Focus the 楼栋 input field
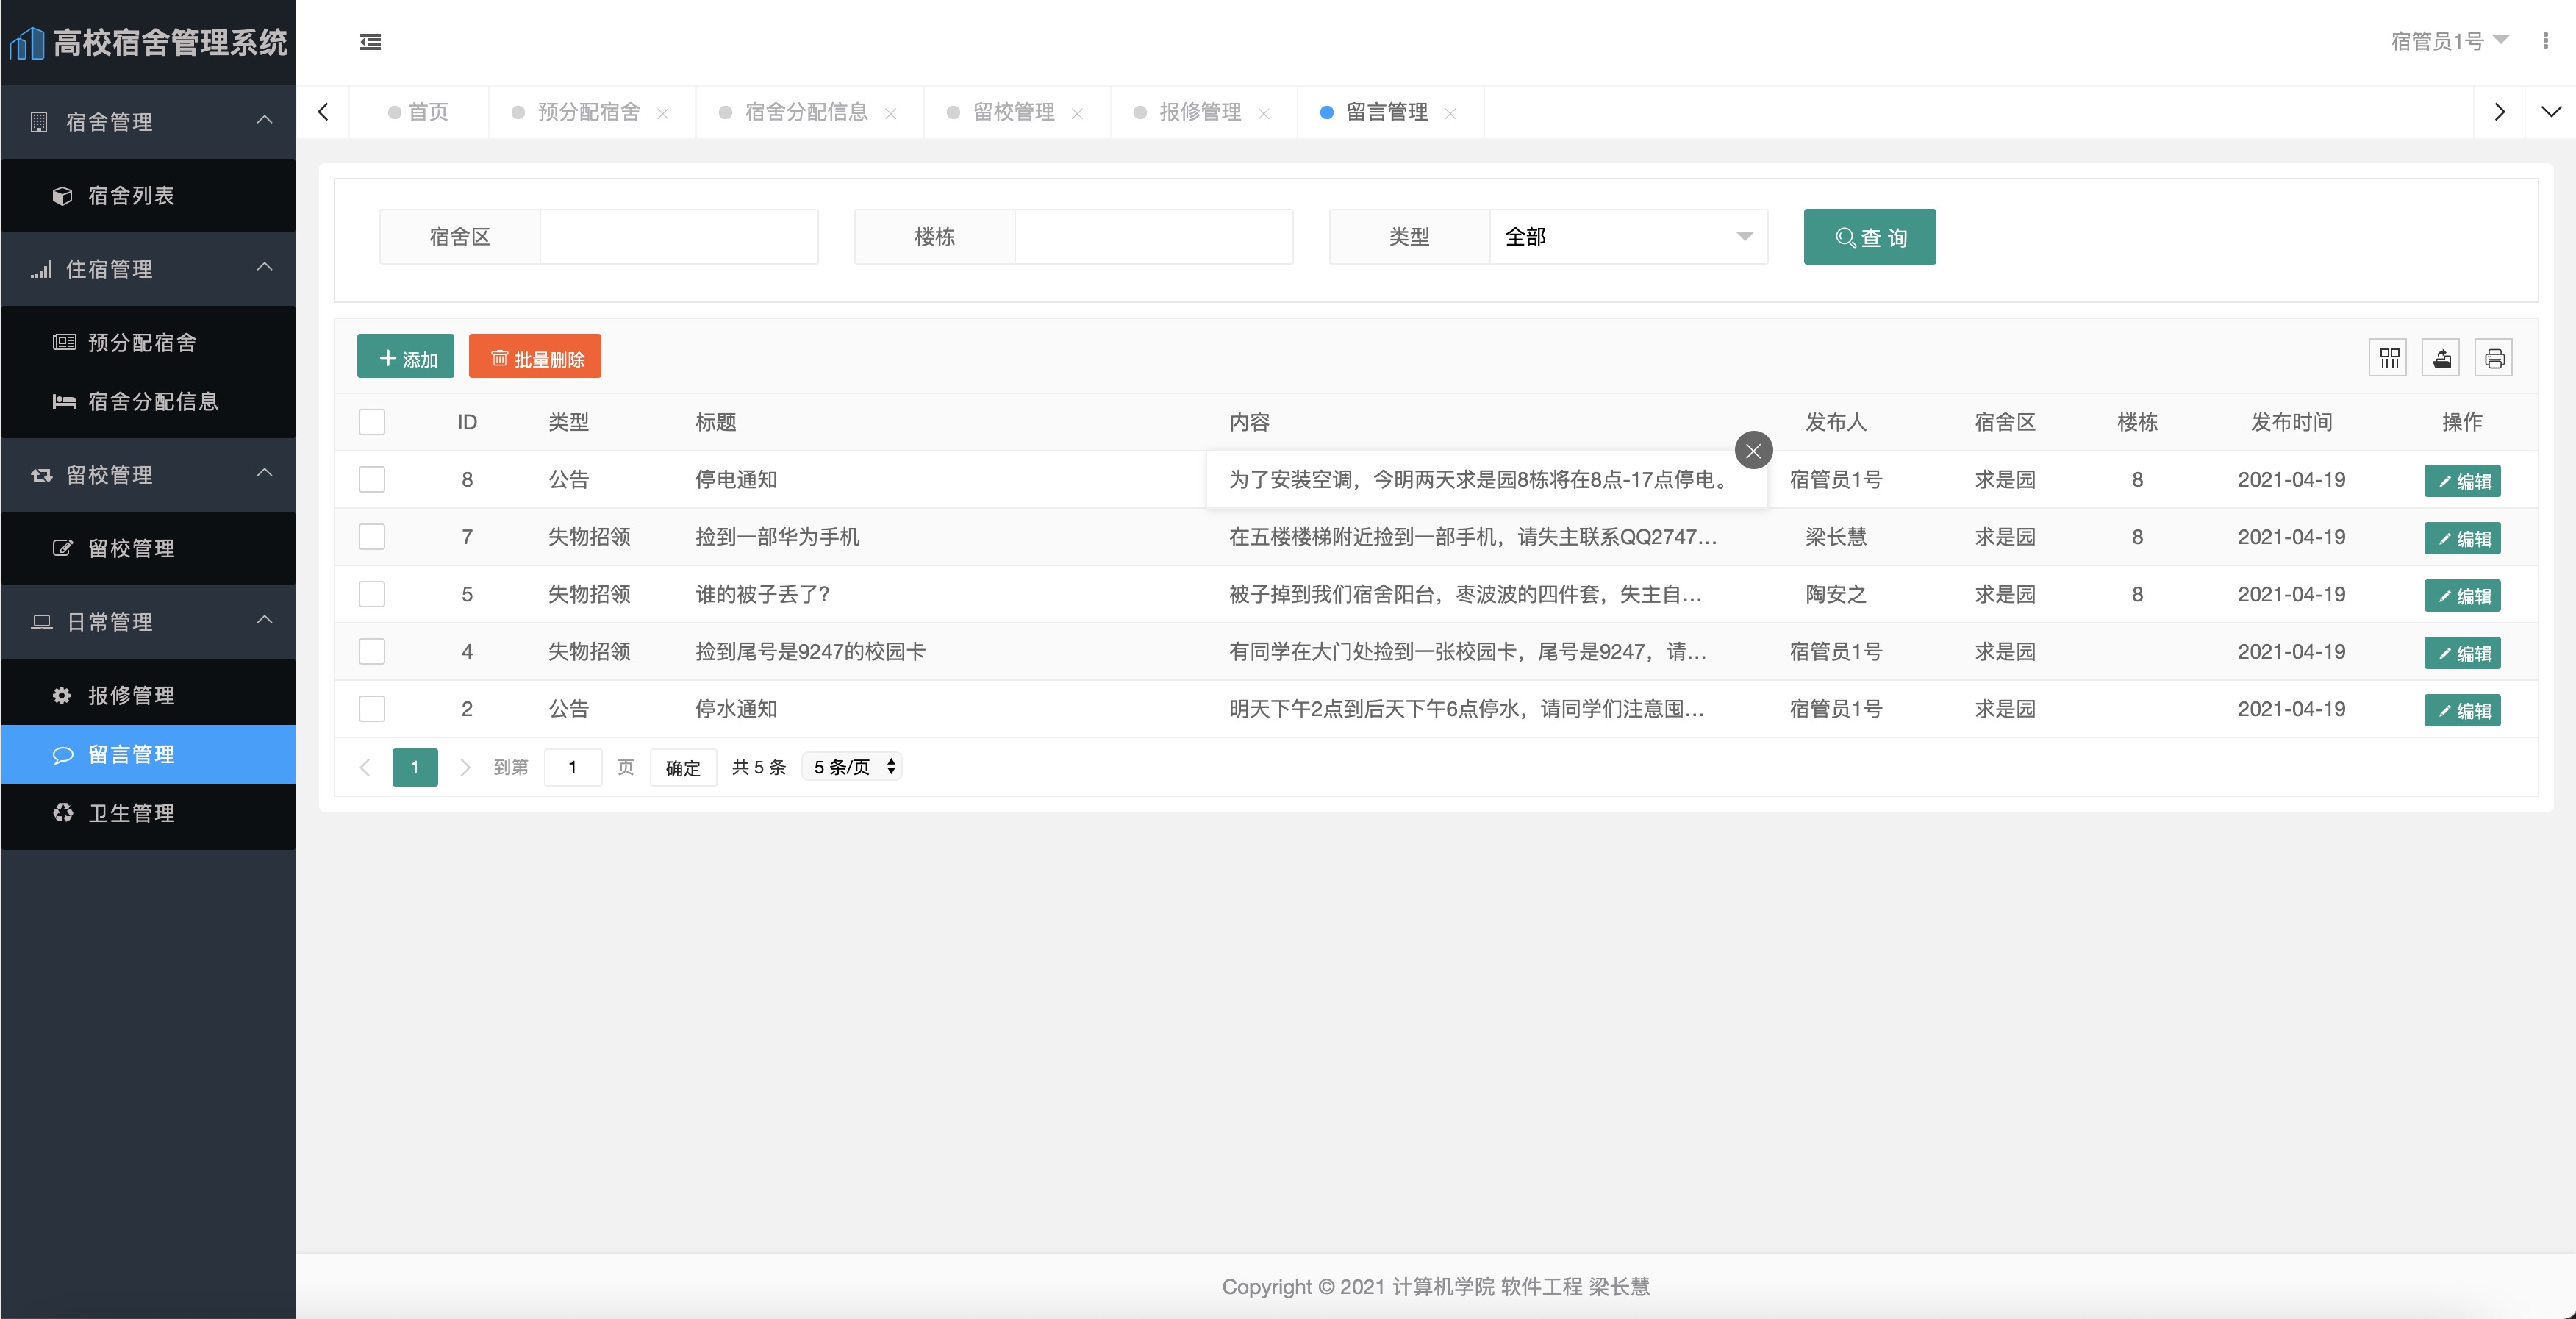2576x1319 pixels. pos(1154,237)
